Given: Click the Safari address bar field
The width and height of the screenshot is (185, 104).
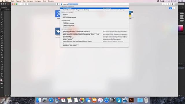Looking at the screenshot, I should (95, 4).
